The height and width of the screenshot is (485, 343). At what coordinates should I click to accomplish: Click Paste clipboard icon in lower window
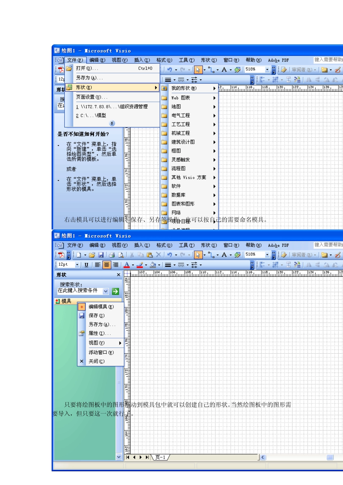[149, 255]
